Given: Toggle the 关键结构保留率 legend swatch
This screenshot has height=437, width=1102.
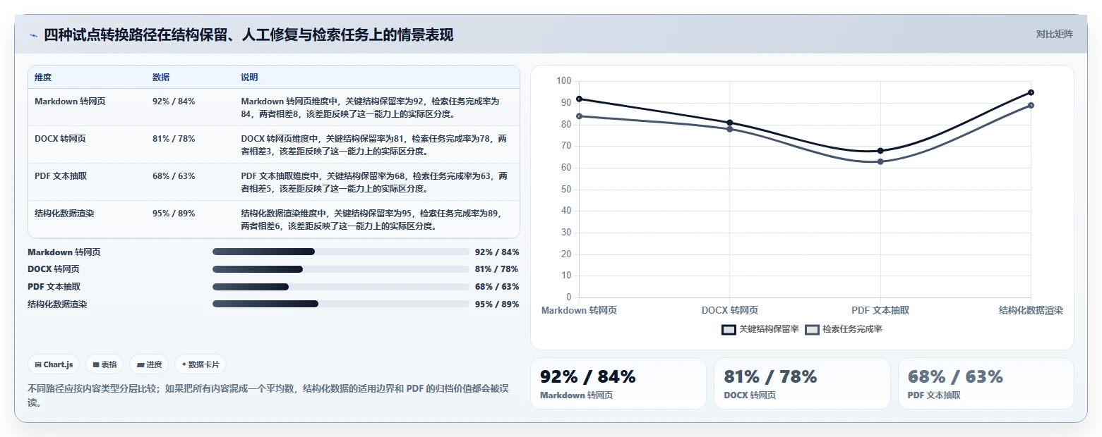Looking at the screenshot, I should click(x=729, y=329).
